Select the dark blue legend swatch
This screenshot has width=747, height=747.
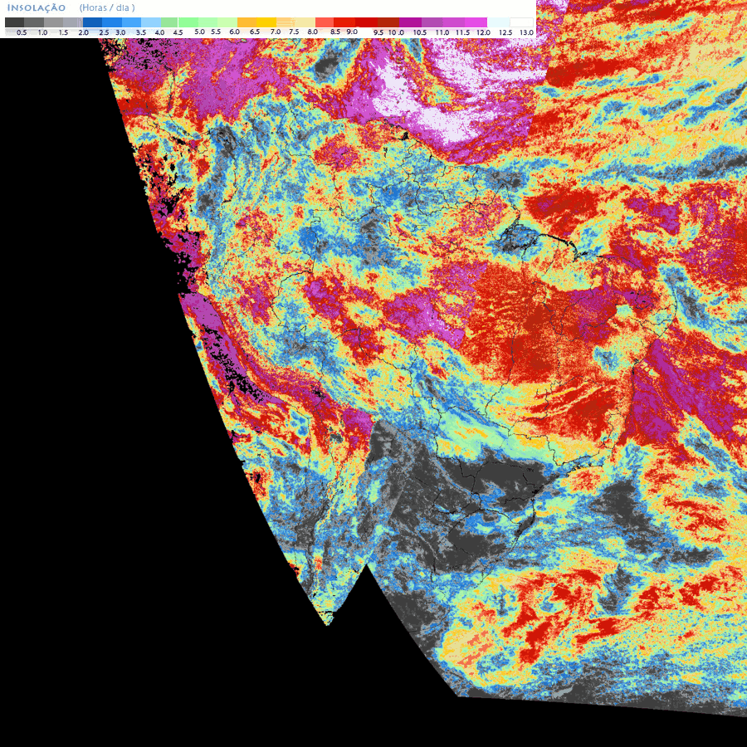(x=92, y=22)
